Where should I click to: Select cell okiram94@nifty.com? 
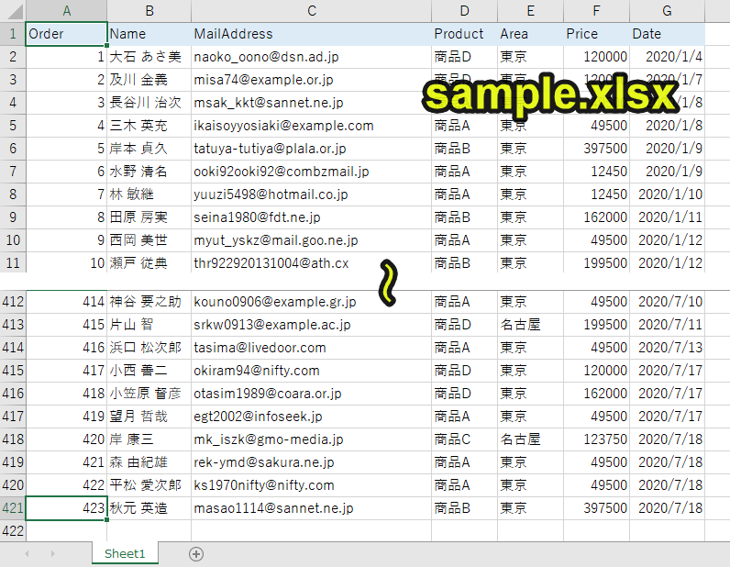tap(312, 371)
